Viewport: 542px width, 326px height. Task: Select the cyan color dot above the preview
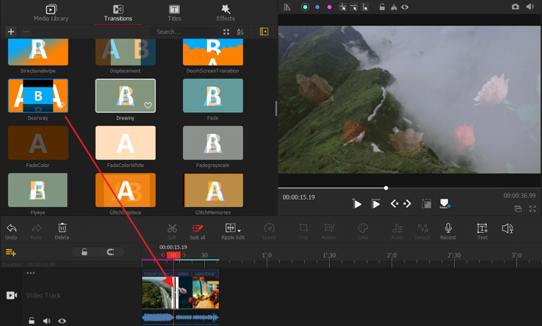305,7
